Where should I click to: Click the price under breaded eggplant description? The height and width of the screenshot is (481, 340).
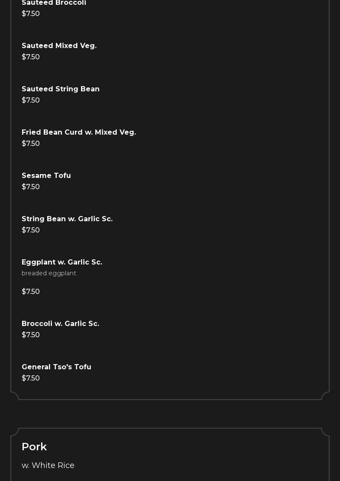pyautogui.click(x=31, y=292)
